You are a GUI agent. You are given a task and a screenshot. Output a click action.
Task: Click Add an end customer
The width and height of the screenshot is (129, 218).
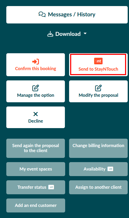[36, 206]
